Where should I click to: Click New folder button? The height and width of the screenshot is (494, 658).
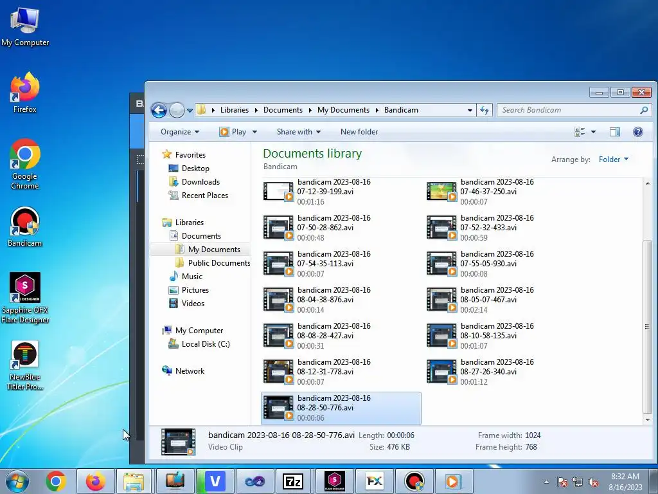click(x=359, y=132)
